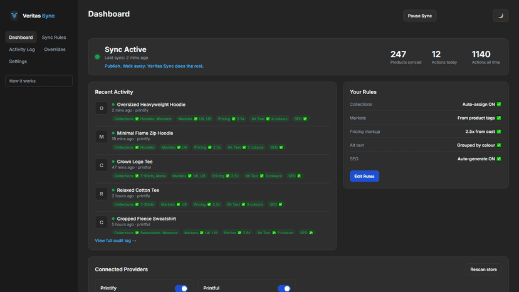Click the Oversized Heavyweight Hoodie title
Image resolution: width=519 pixels, height=292 pixels.
click(151, 105)
